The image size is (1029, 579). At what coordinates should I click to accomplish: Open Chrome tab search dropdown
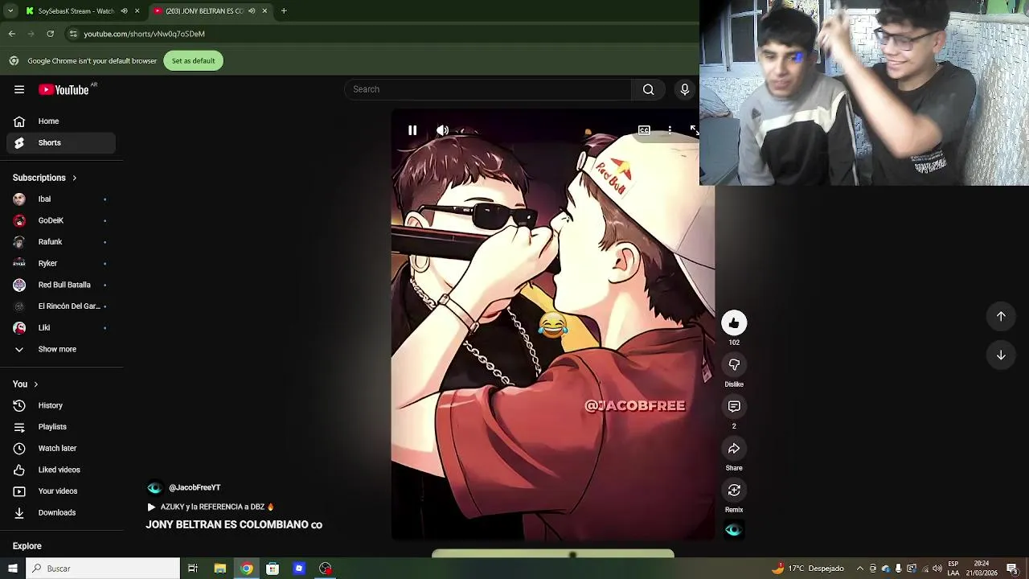10,11
